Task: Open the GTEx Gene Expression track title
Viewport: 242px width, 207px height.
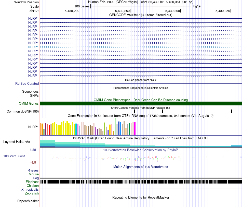Action: pos(141,116)
